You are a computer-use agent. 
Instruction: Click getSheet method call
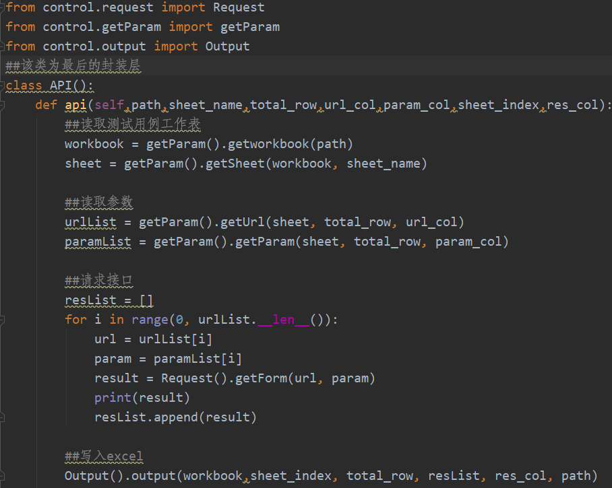click(235, 164)
